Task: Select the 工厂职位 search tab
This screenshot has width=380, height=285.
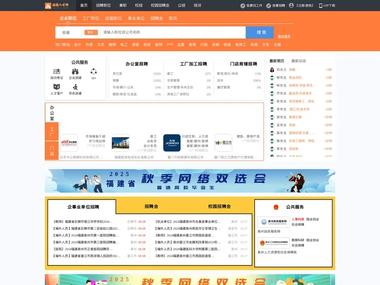Action: click(91, 18)
